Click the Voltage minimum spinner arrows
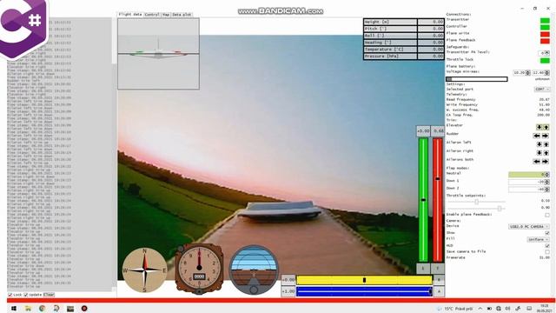556x313 pixels. pyautogui.click(x=528, y=72)
